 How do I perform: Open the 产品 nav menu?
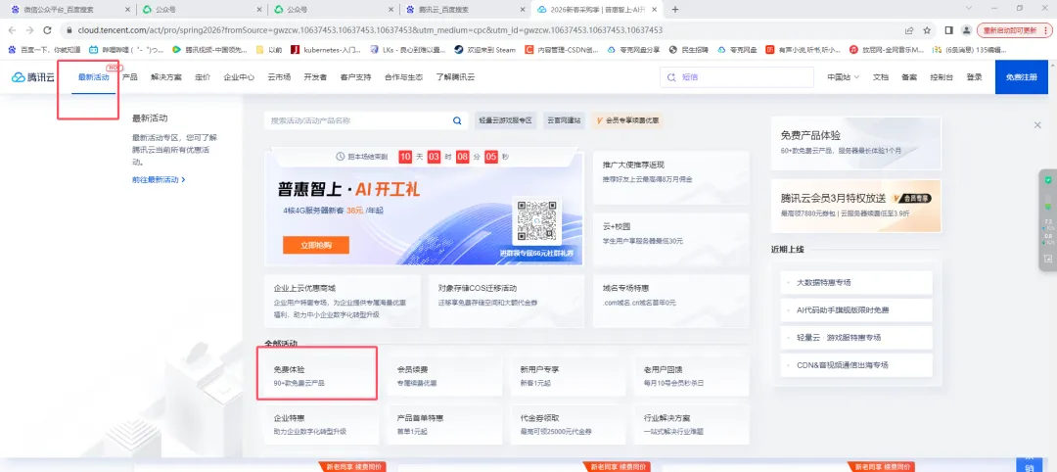(129, 77)
